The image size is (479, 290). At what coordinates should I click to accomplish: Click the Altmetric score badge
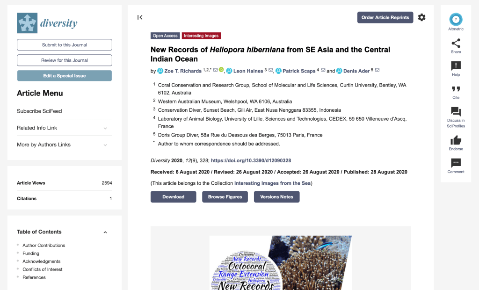coord(456,20)
